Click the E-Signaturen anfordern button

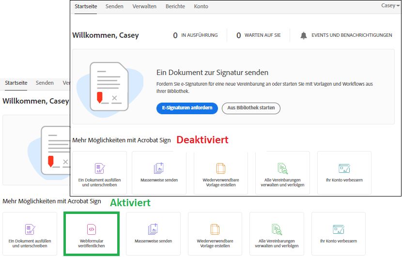(187, 108)
